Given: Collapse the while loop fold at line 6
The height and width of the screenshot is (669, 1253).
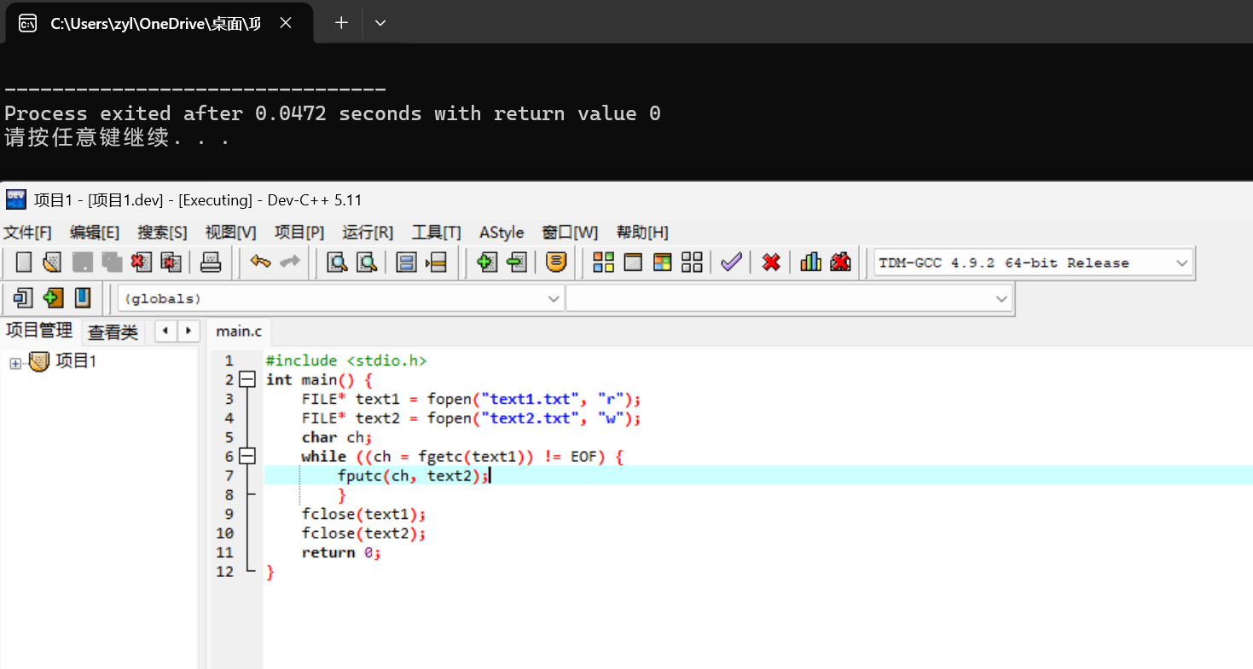Looking at the screenshot, I should tap(247, 457).
